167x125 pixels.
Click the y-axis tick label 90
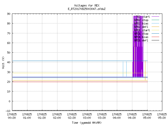(9, 14)
